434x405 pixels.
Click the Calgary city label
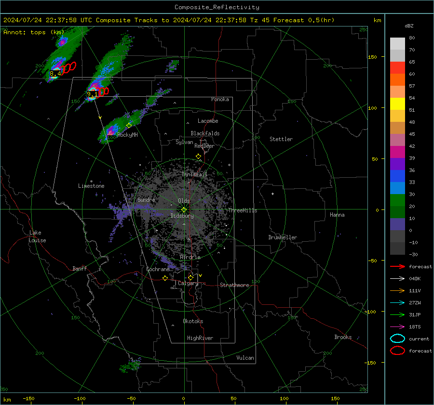tap(188, 283)
